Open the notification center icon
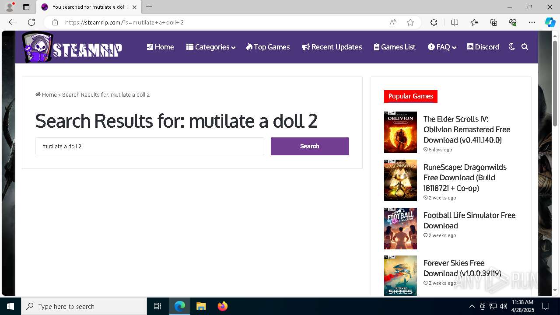 click(x=546, y=306)
